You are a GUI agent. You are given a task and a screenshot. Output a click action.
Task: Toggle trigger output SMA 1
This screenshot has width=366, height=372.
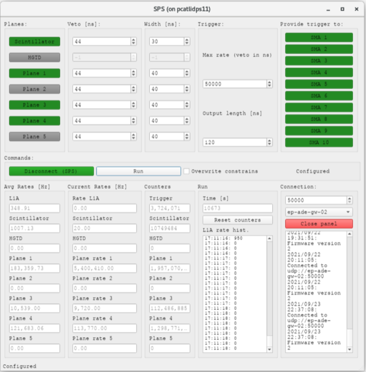pyautogui.click(x=319, y=38)
